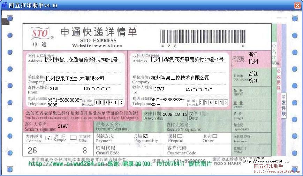
Task: Toggle the 月结 Pay monthly checkbox
Action: click(146, 136)
